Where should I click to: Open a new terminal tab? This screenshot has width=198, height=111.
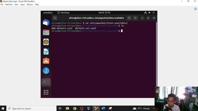click(x=55, y=18)
